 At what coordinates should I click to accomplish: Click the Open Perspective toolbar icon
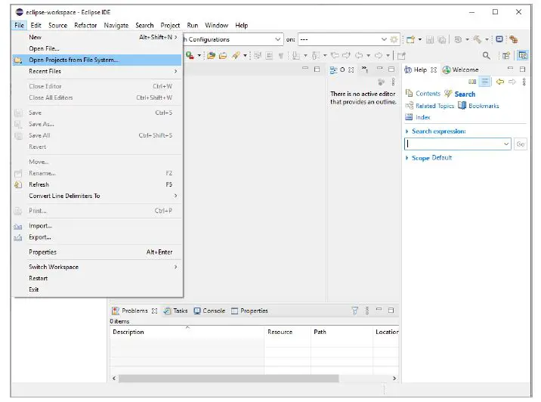pos(506,55)
